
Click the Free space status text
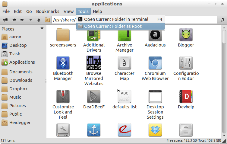194,140
